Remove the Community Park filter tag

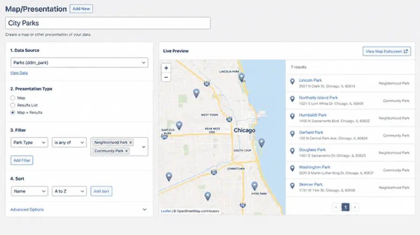tap(126, 151)
